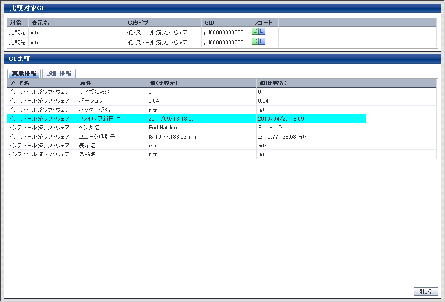Sort by the ノード名 column header
Image resolution: width=445 pixels, height=302 pixels.
click(42, 83)
